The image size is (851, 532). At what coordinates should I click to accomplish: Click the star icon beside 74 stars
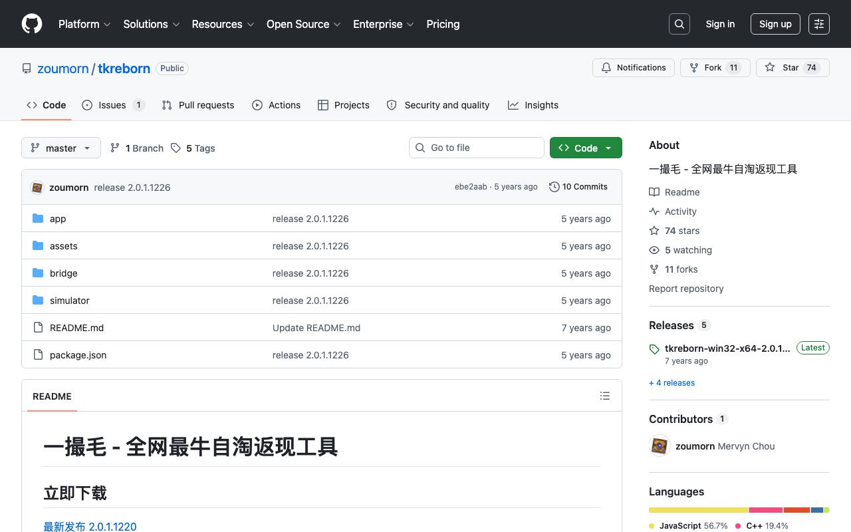coord(654,231)
